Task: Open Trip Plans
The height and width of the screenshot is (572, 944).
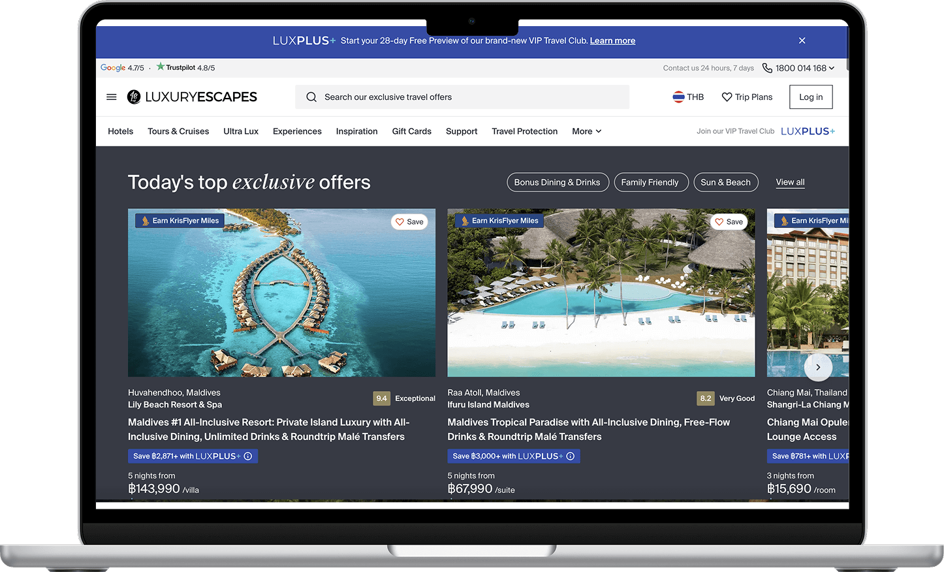Action: (747, 97)
